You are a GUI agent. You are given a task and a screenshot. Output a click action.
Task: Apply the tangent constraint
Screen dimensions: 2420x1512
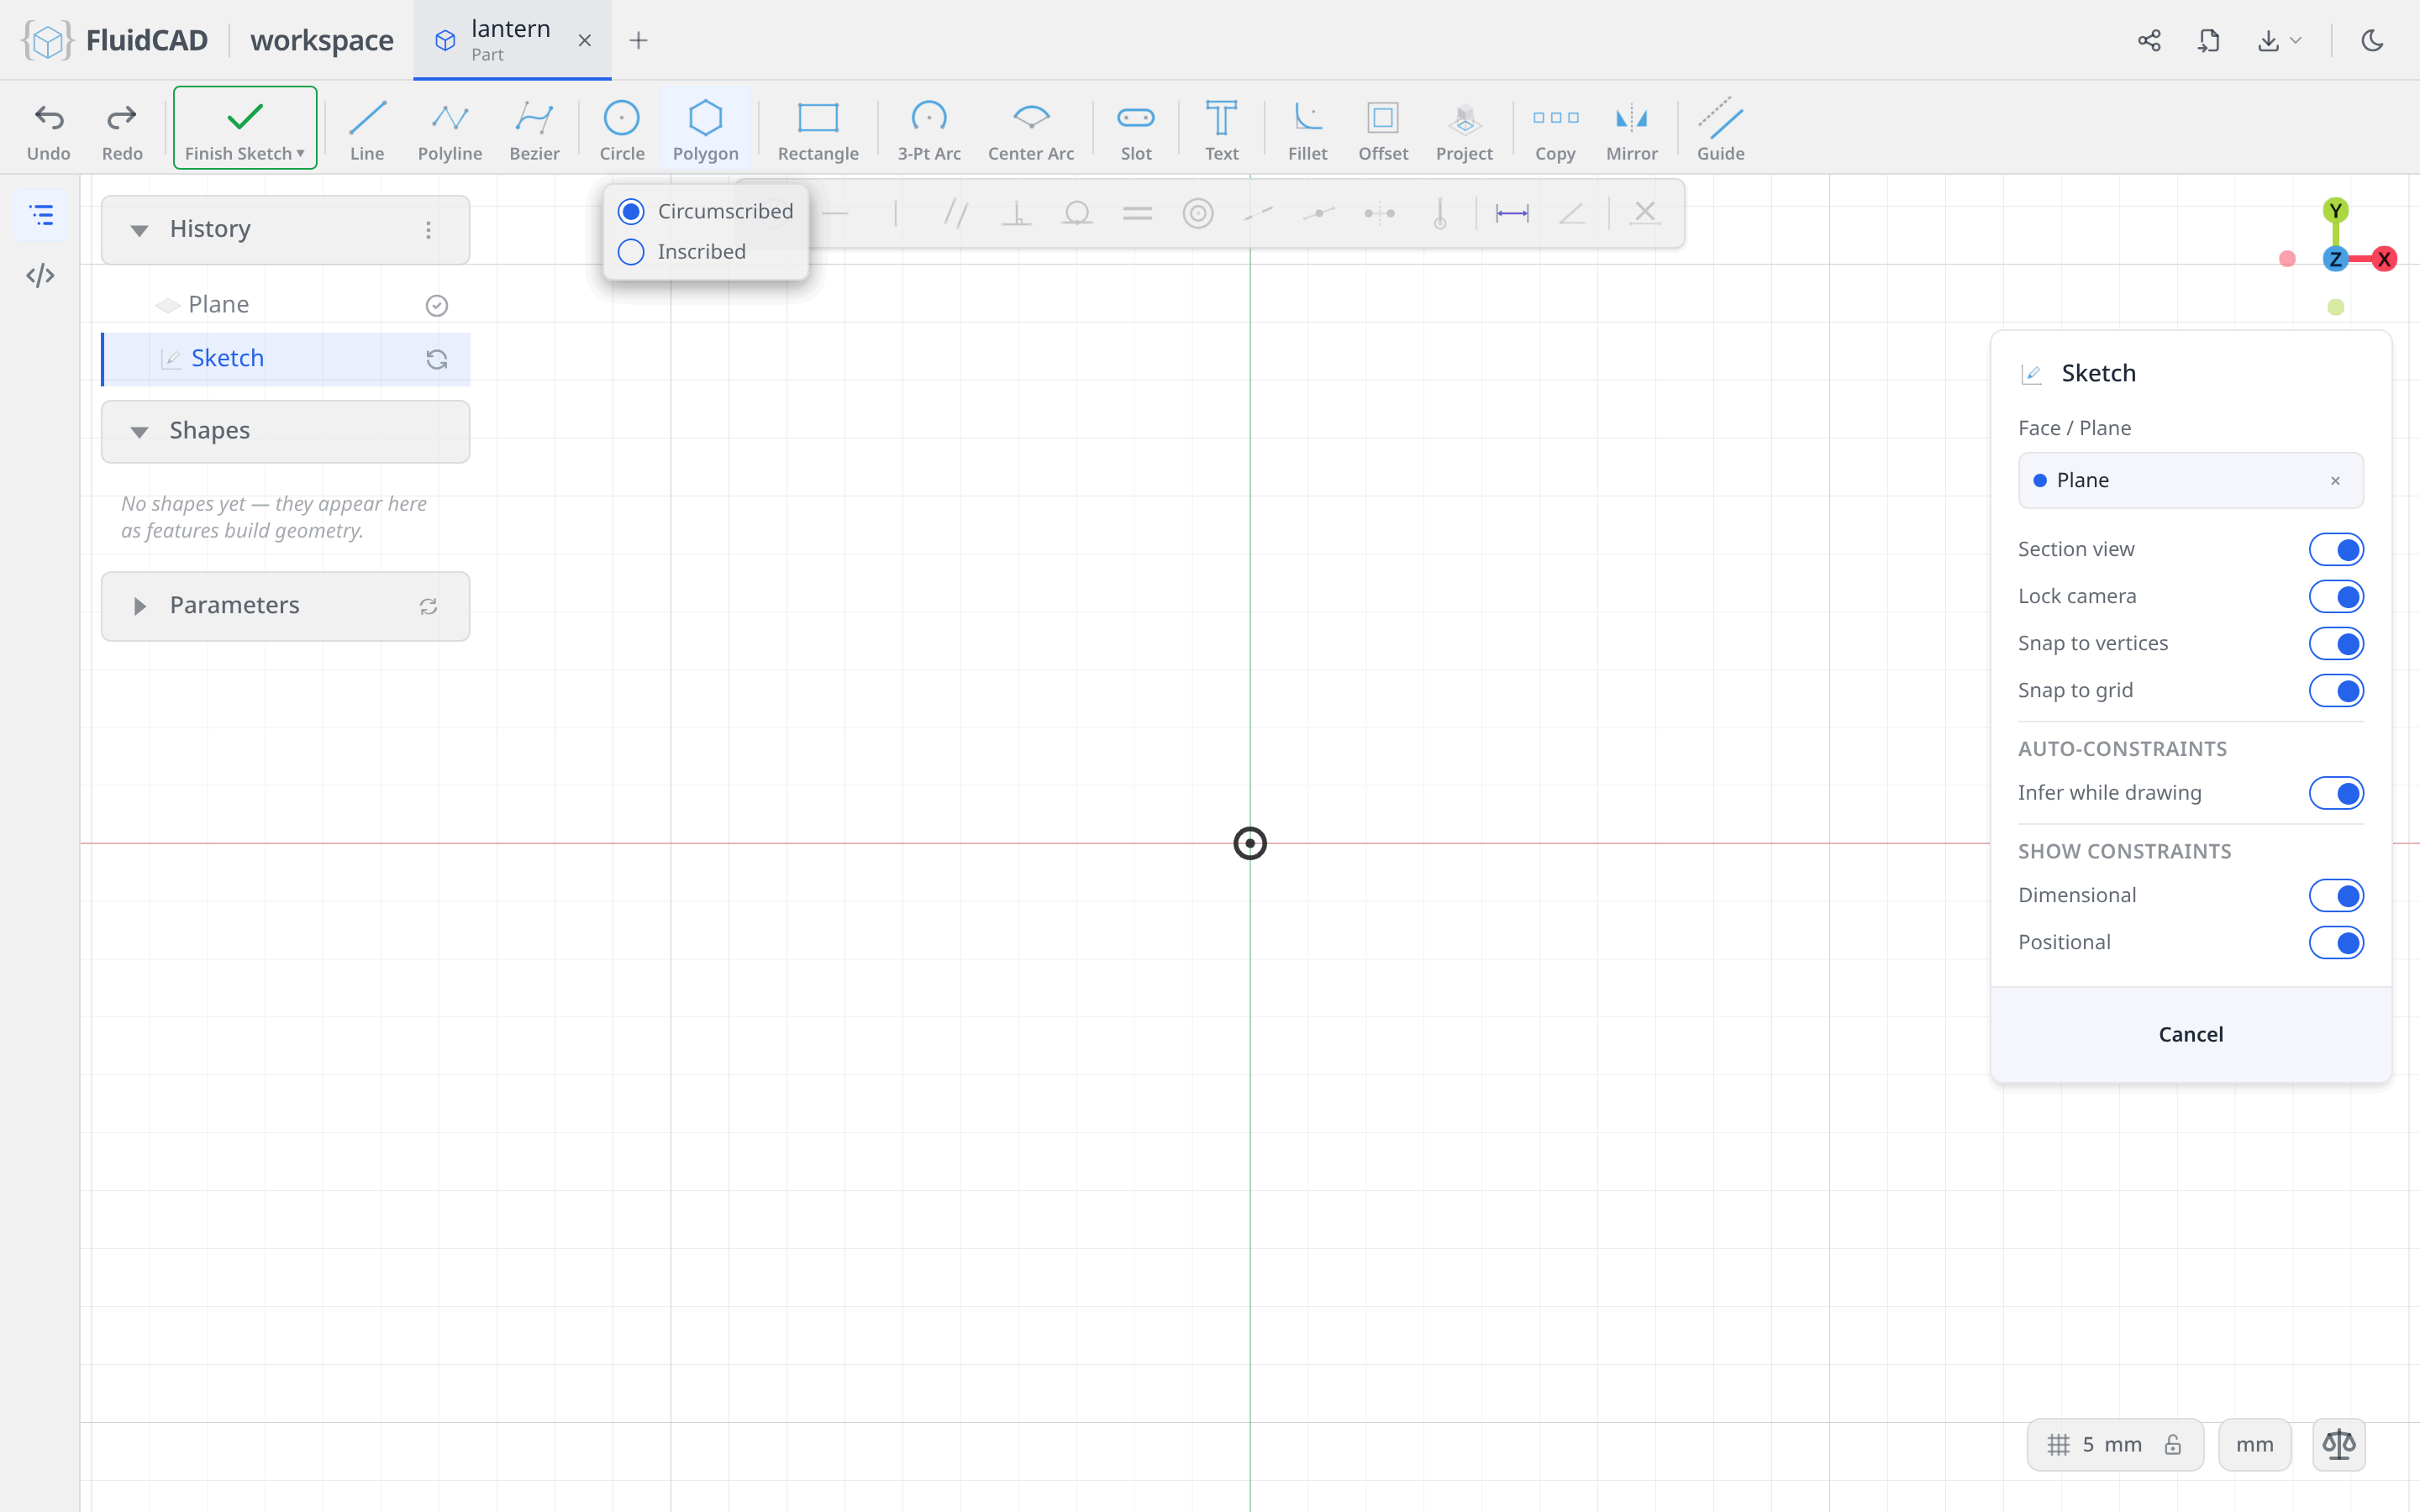click(1077, 213)
